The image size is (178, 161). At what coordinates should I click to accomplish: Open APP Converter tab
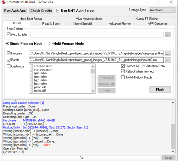tap(157, 24)
